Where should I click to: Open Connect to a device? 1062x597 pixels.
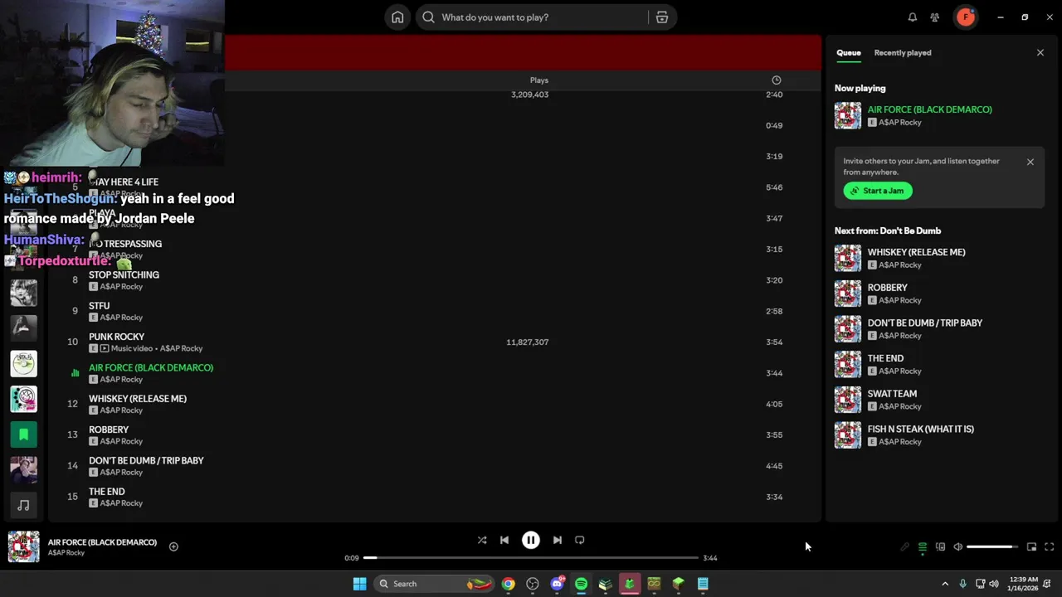[x=940, y=547]
